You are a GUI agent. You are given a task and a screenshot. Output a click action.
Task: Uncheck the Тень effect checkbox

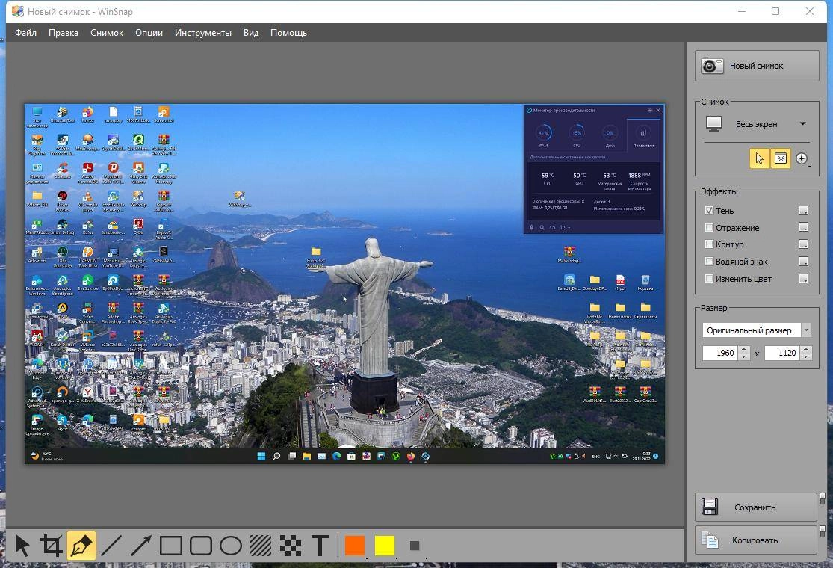[709, 211]
